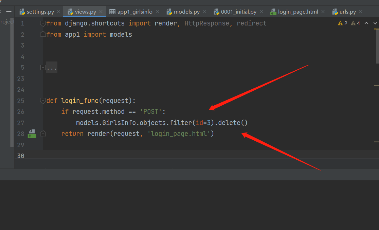Collapse the login_func definition at line 25

(x=43, y=101)
